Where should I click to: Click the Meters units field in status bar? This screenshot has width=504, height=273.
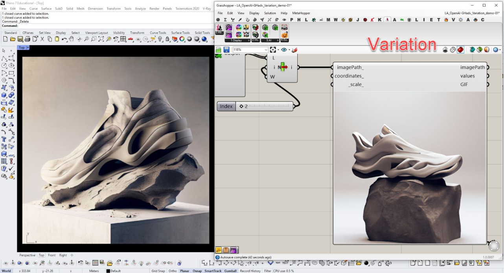coord(94,271)
